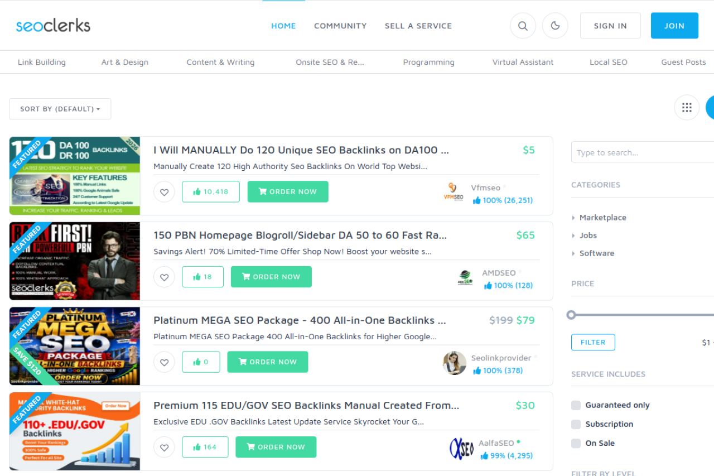
Task: View AMDSEO 100% (128) rating
Action: click(509, 286)
